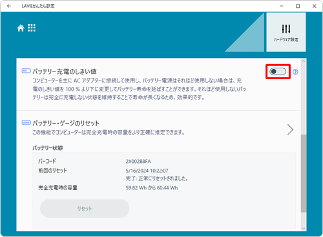This screenshot has width=323, height=237.
Task: Toggle the バッテリー充電のしきい値 switch
Action: [278, 71]
